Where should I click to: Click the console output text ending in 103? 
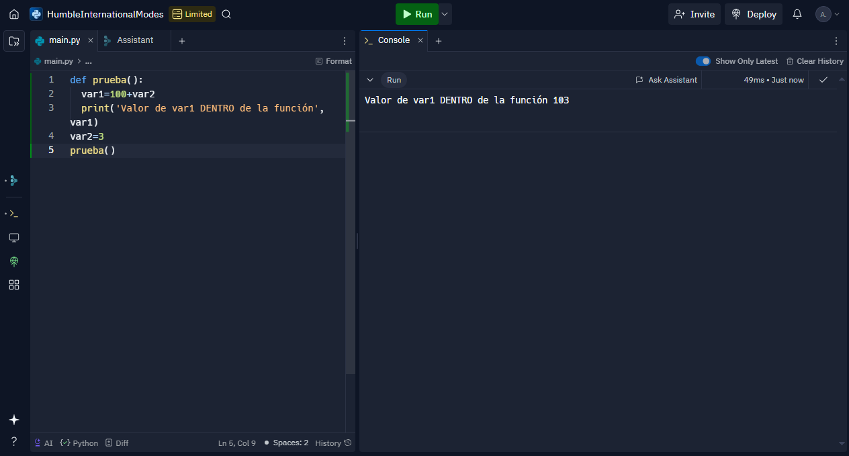tap(467, 101)
